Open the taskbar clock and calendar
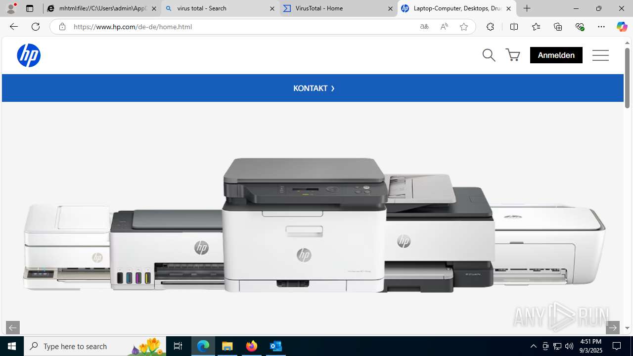Image resolution: width=633 pixels, height=356 pixels. pyautogui.click(x=591, y=346)
